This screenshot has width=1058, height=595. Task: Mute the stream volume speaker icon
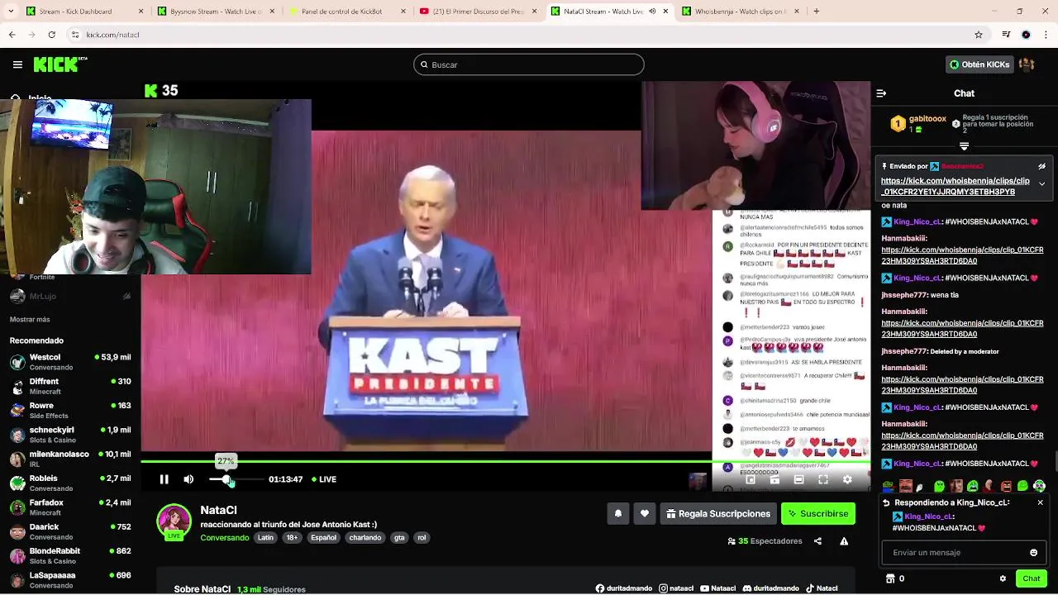[188, 479]
